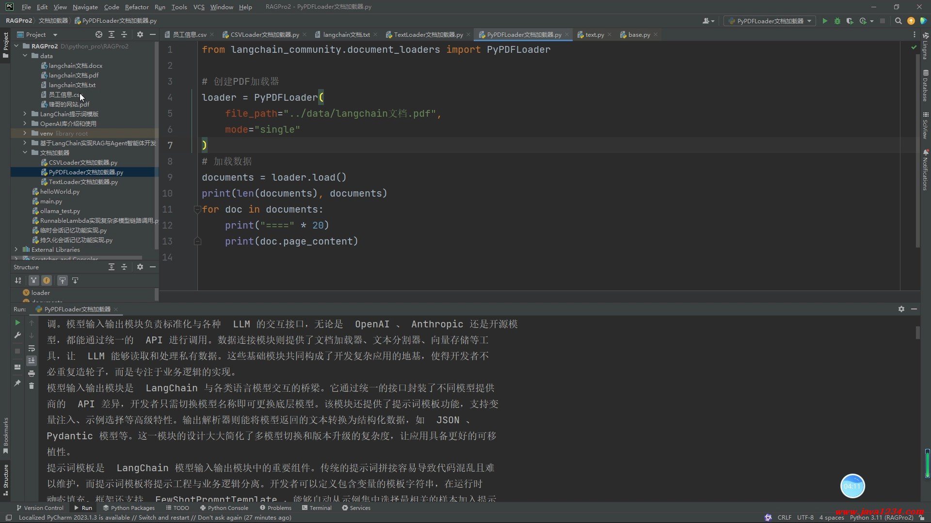The height and width of the screenshot is (523, 931).
Task: Click Select Opened File locate icon
Action: (x=99, y=34)
